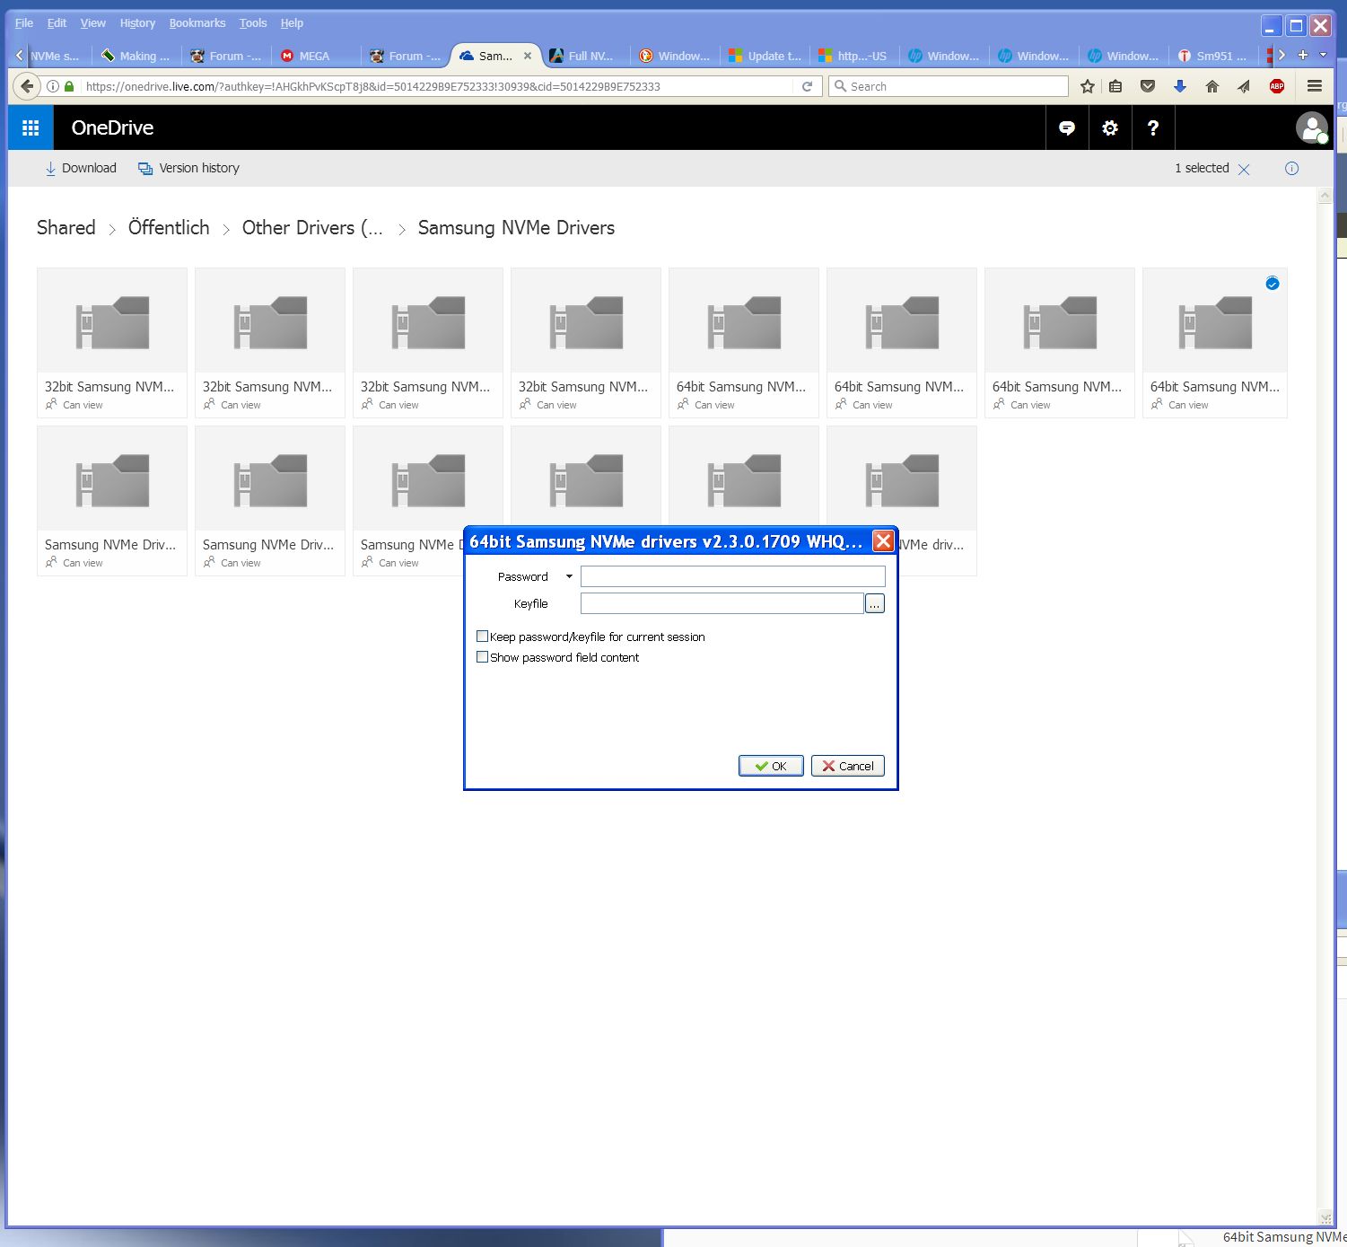Image resolution: width=1347 pixels, height=1247 pixels.
Task: Go to the 'Other Drivers (...' breadcrumb
Action: tap(312, 228)
